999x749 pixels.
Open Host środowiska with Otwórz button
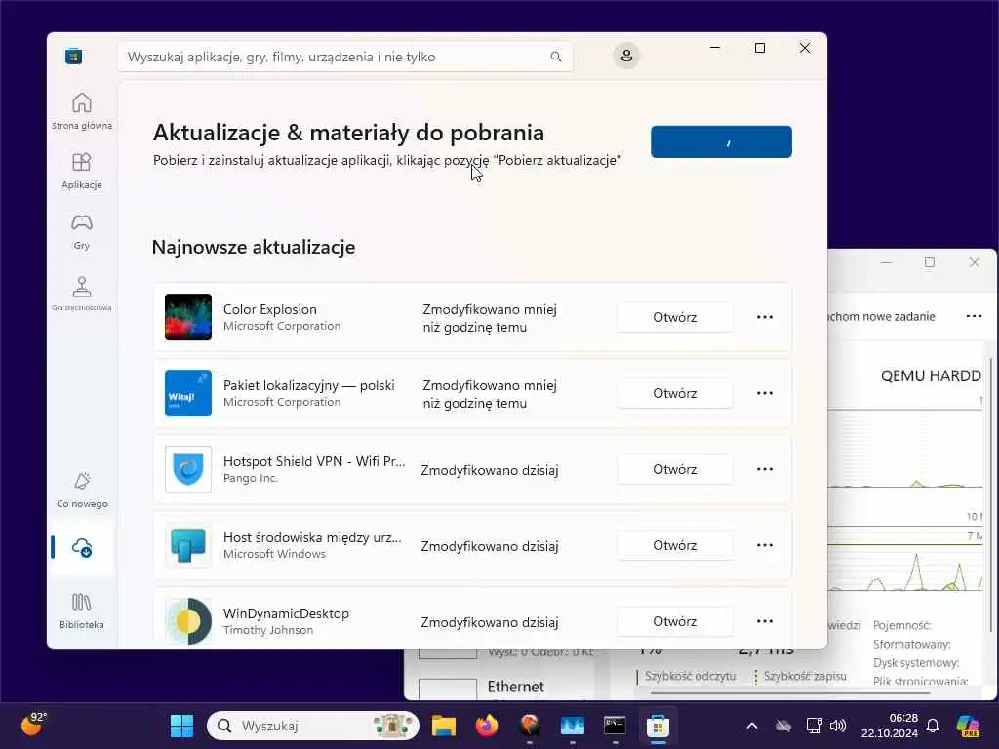675,545
